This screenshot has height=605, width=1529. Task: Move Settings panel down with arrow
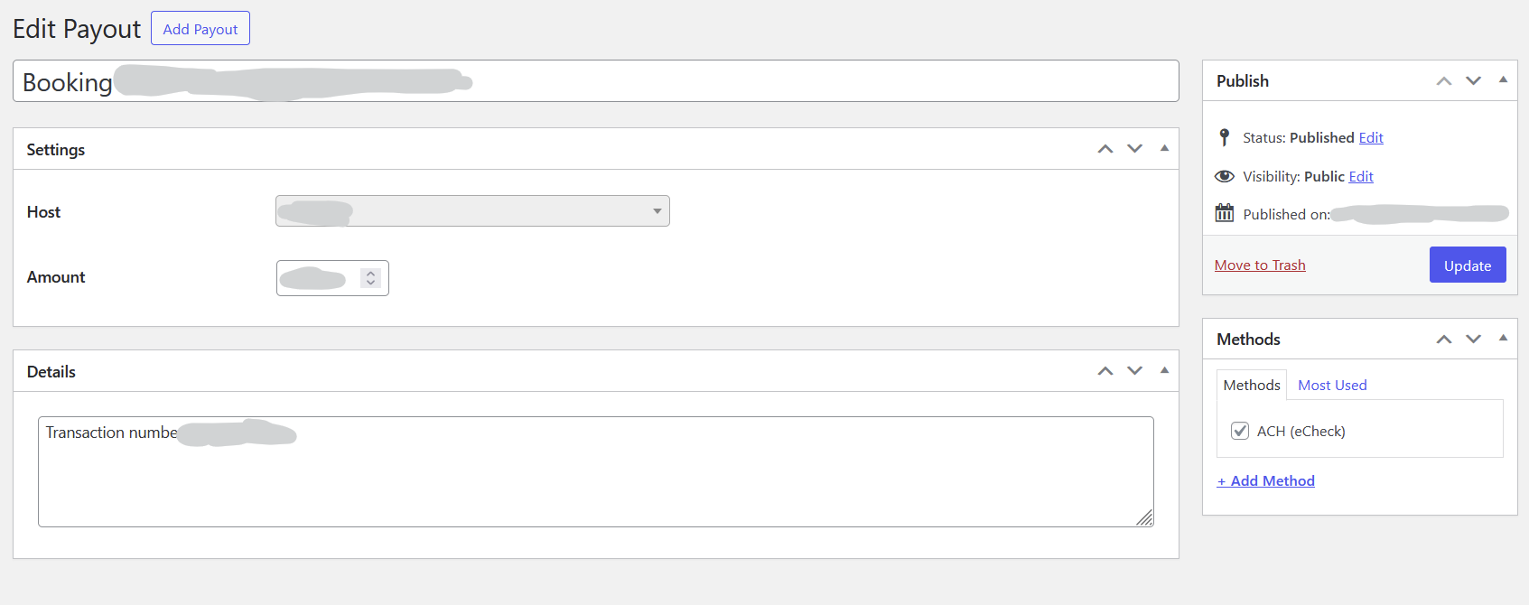[1135, 149]
